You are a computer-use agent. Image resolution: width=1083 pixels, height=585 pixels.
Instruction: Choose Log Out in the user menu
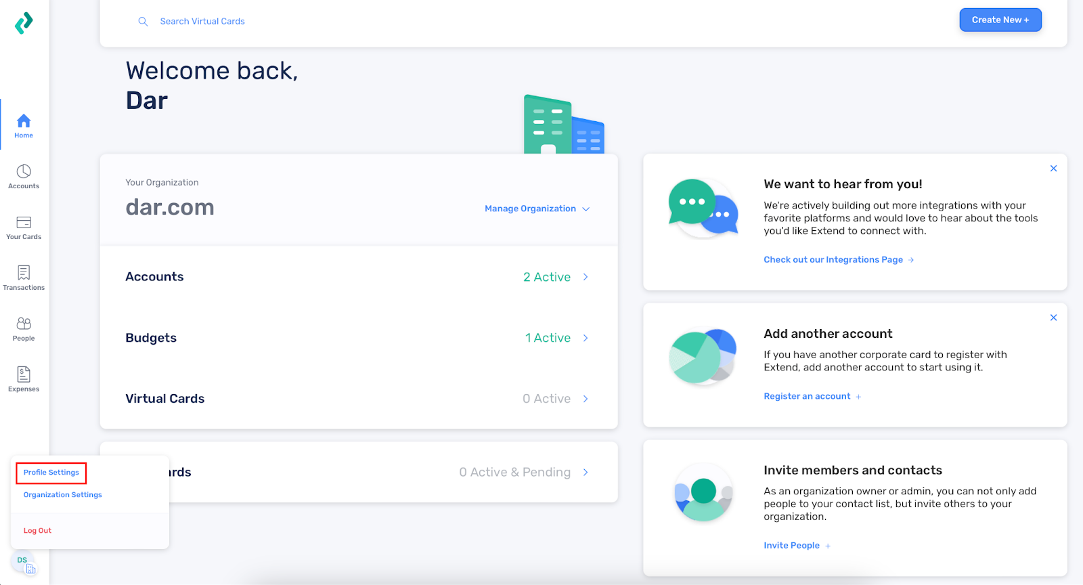tap(38, 531)
